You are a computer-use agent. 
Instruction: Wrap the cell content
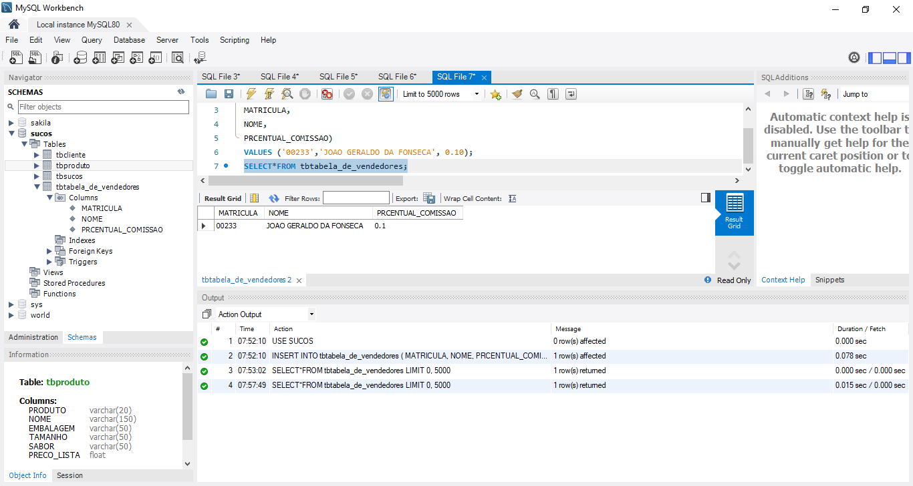(x=513, y=198)
